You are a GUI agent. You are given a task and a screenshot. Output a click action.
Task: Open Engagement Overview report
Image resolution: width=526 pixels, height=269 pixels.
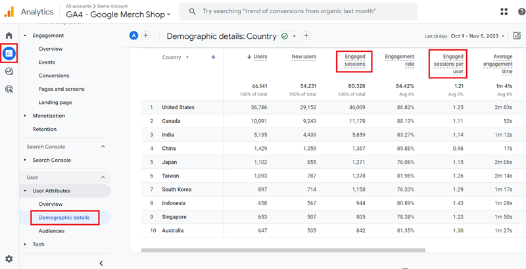[51, 49]
